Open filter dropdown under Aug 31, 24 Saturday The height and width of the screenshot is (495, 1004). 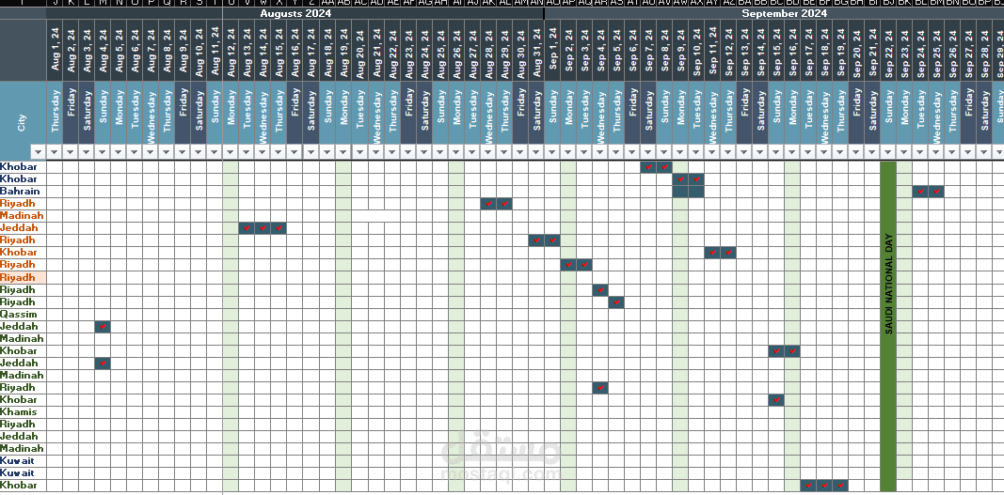point(536,152)
